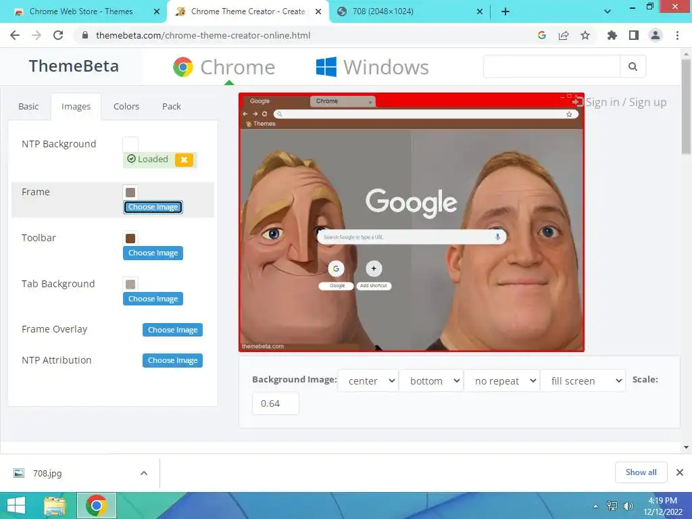The width and height of the screenshot is (692, 519).
Task: Expand 708.jpg download options arrow
Action: pyautogui.click(x=144, y=473)
